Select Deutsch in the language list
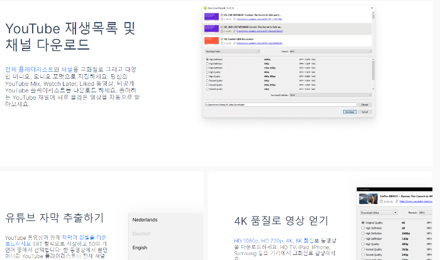The width and height of the screenshot is (440, 260). 141,234
